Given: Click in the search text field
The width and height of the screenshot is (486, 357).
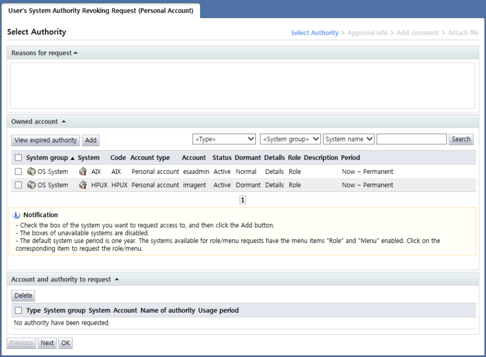Looking at the screenshot, I should pos(411,139).
